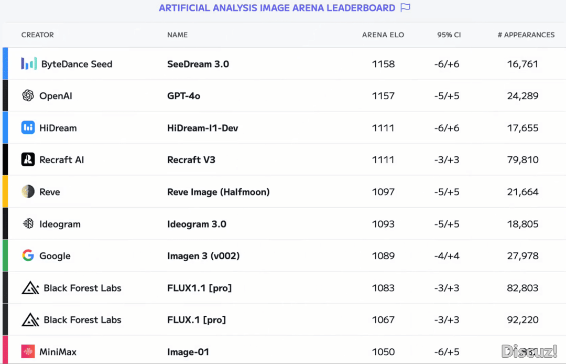566x364 pixels.
Task: Open the Artificial Analysis Image Arena Leaderboard title
Action: pos(277,8)
